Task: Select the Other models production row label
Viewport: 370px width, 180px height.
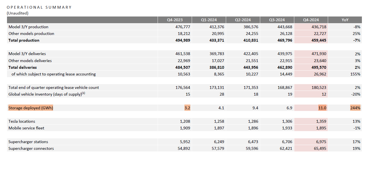Action: 31,34
